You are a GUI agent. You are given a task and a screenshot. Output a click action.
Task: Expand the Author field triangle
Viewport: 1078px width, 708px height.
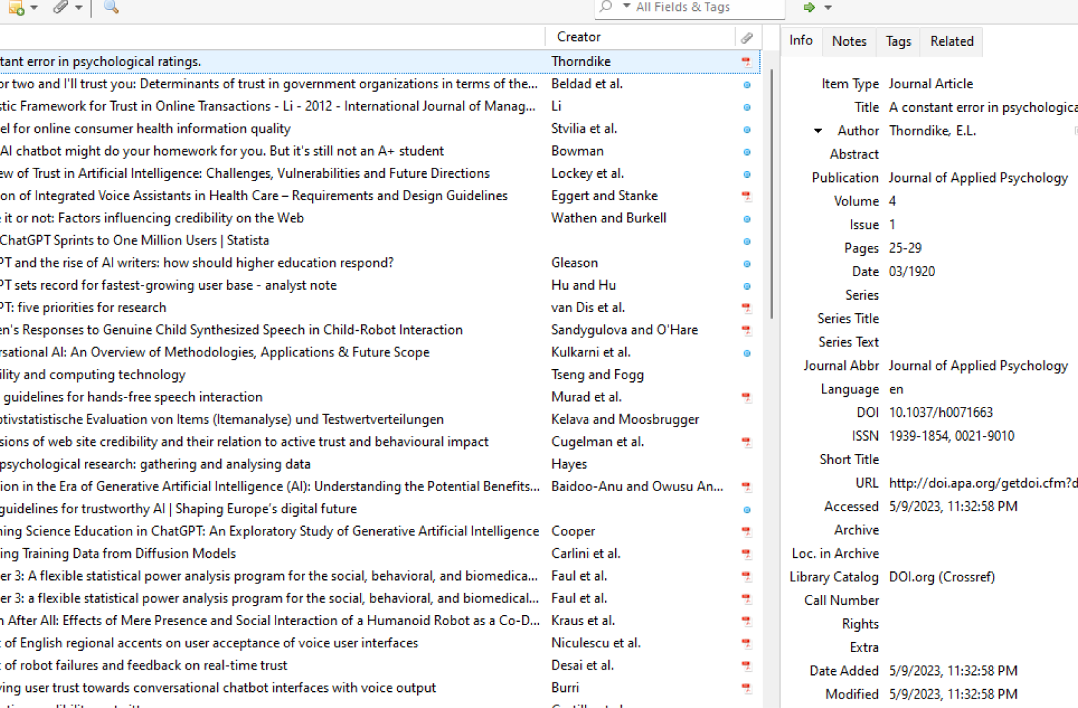819,131
